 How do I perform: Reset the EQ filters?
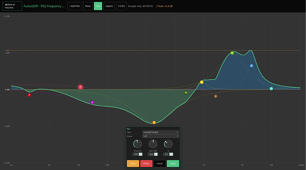[x=88, y=6]
